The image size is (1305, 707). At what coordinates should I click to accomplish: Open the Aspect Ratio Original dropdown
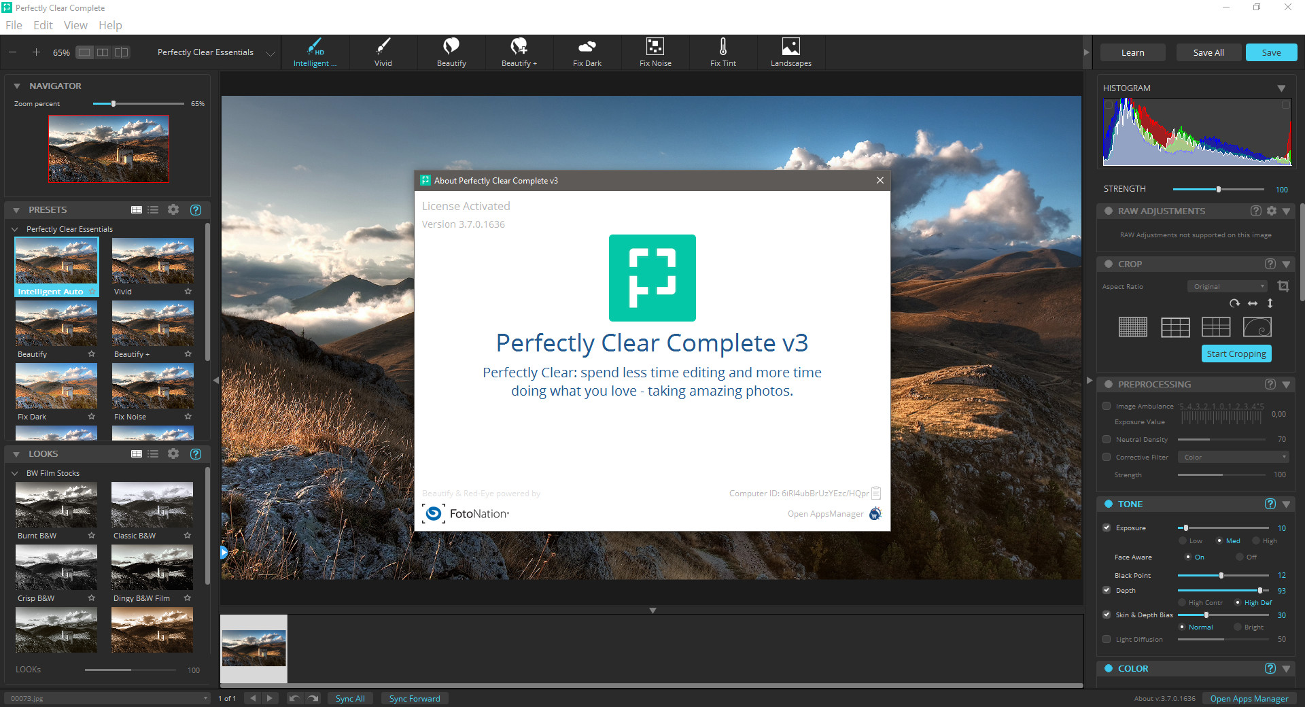click(1229, 286)
